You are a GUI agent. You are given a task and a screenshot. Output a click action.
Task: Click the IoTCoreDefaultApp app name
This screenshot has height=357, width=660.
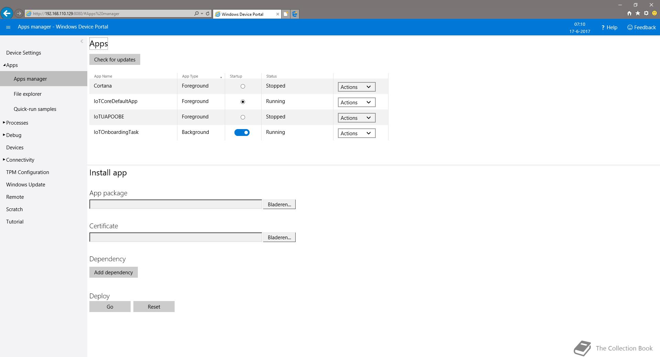pos(115,101)
